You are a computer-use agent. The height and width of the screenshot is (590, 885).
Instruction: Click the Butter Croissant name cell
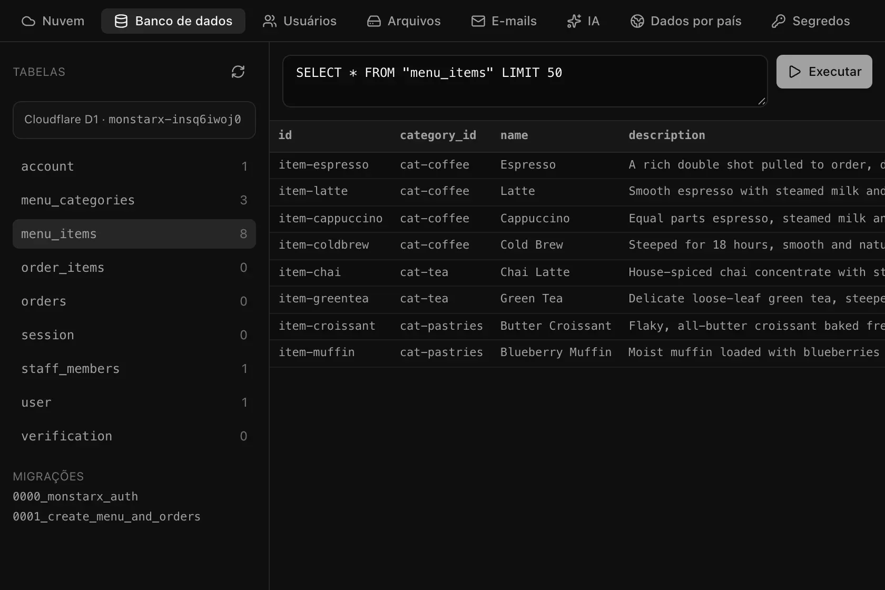pyautogui.click(x=556, y=326)
